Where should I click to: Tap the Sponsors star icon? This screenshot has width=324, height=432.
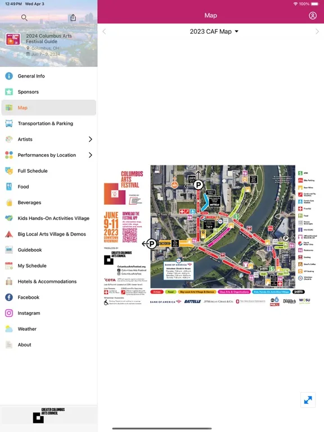point(9,92)
